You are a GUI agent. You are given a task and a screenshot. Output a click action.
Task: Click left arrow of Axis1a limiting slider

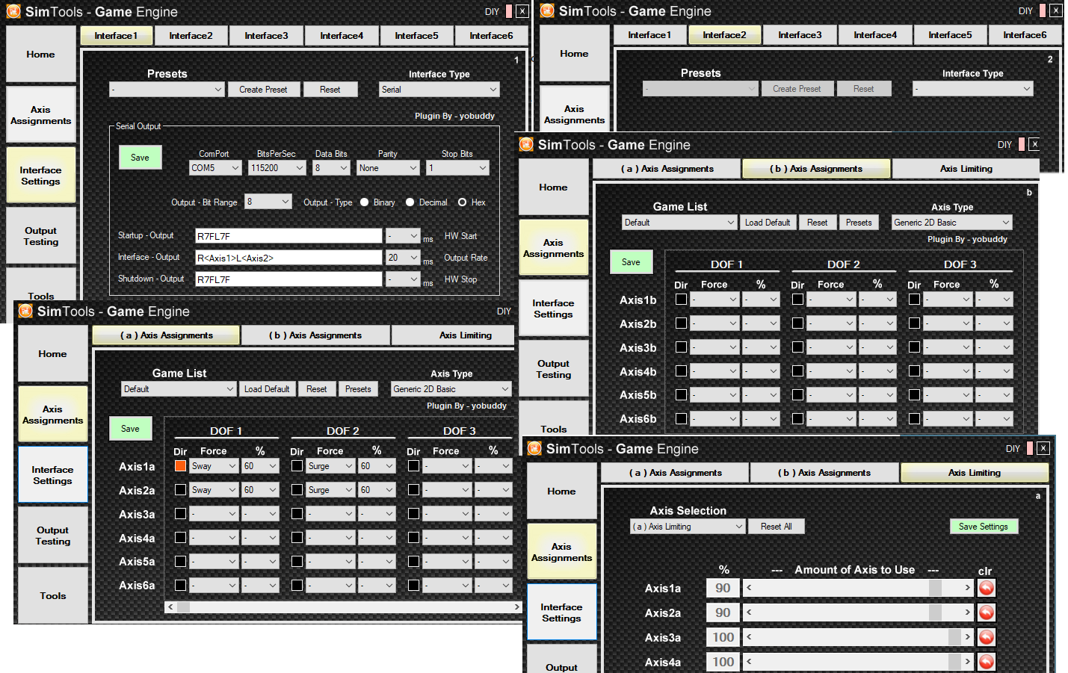tap(749, 588)
